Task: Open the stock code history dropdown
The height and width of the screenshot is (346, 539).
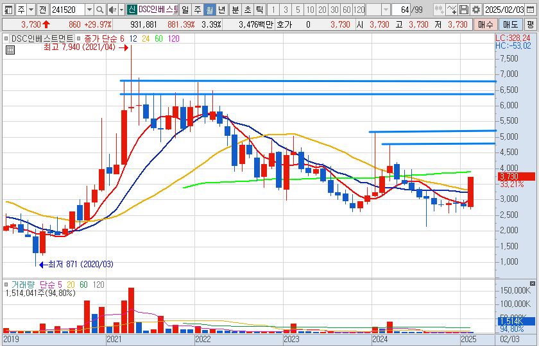Action: point(89,10)
